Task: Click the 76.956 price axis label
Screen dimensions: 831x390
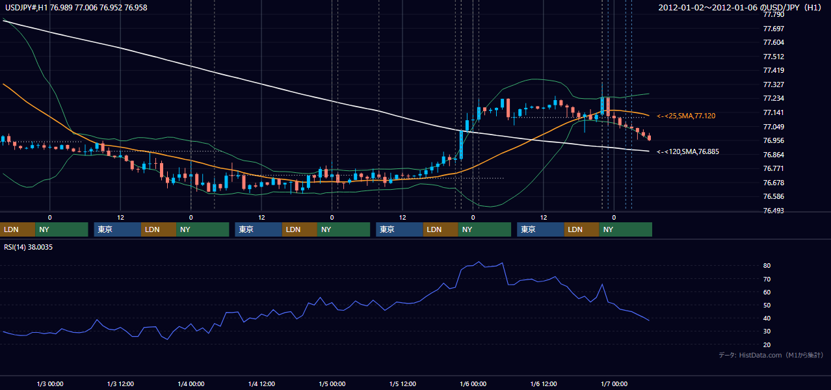Action: point(774,140)
